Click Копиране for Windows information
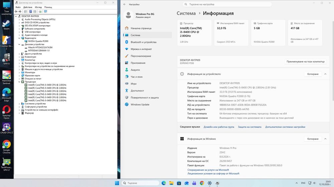The width and height of the screenshot is (334, 187). click(x=313, y=139)
